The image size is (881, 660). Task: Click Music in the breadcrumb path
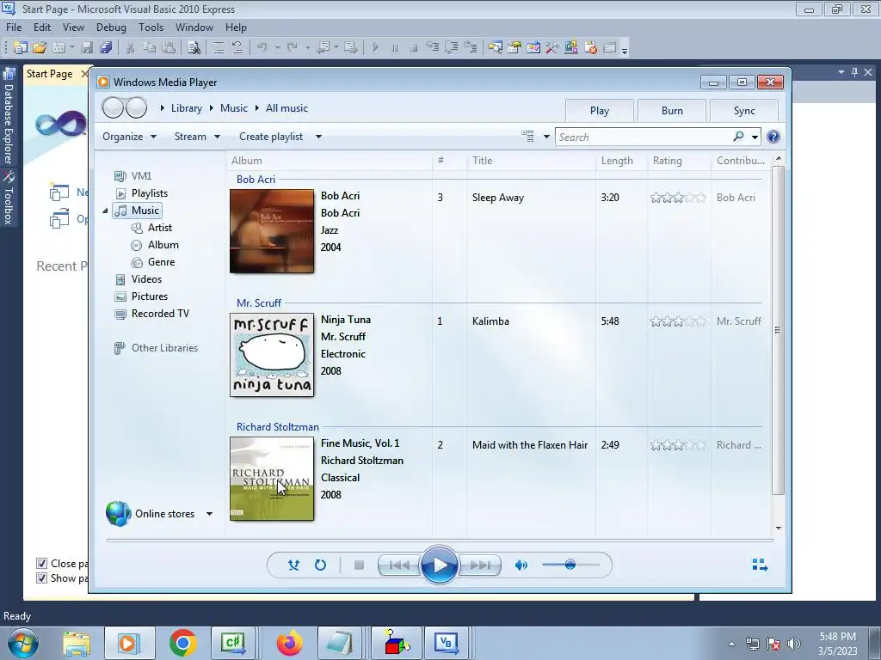pos(234,107)
